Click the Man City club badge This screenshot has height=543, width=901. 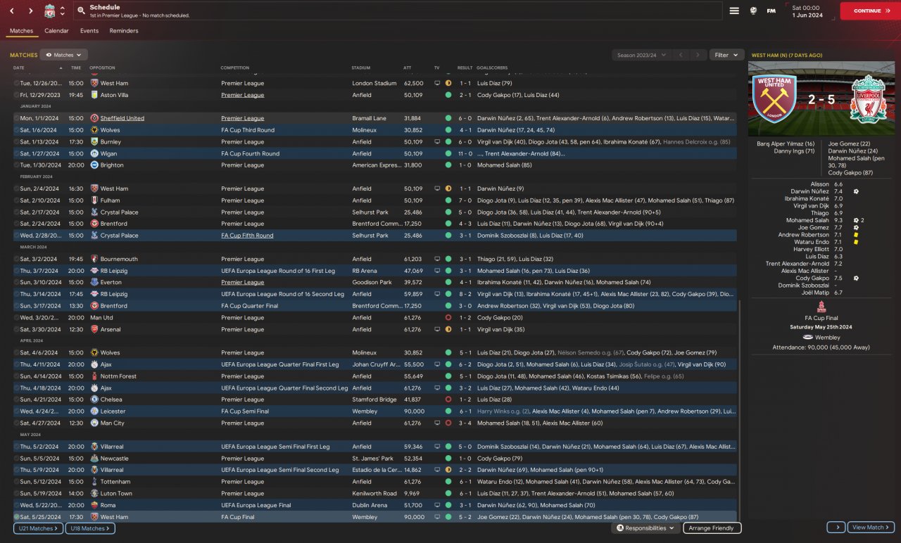94,423
